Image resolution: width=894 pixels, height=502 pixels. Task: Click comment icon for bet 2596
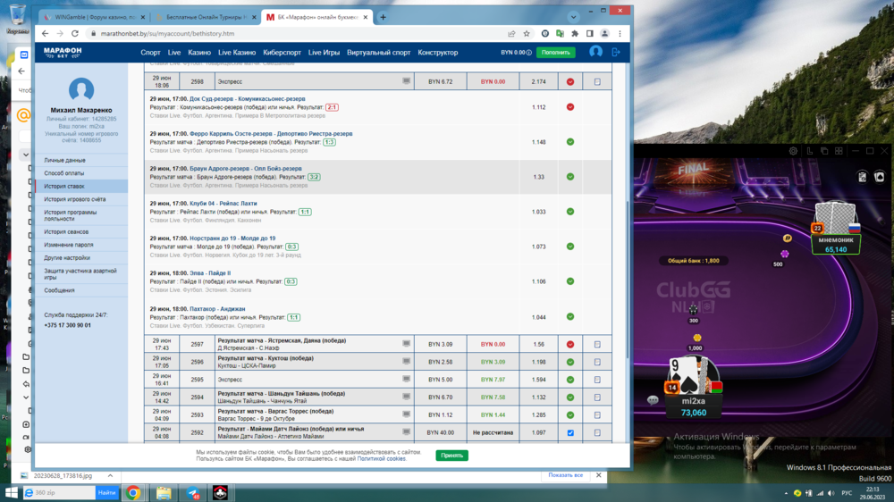coord(406,362)
